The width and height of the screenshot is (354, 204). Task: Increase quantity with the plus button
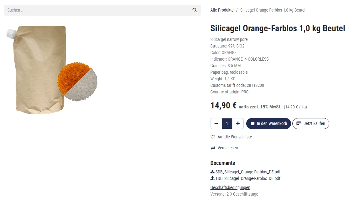238,123
